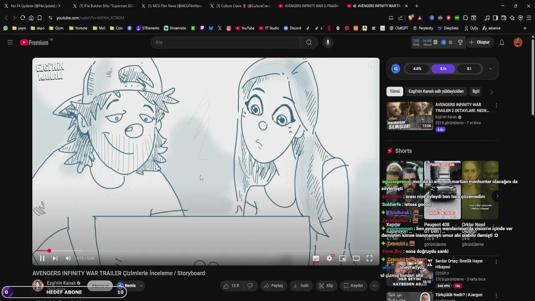Show more Shorts with the next arrow
Screen dimensions: 535x301
coord(497,196)
